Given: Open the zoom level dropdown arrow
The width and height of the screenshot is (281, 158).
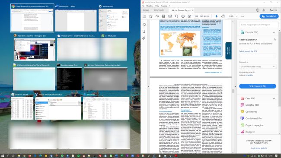Looking at the screenshot, I should [236, 16].
